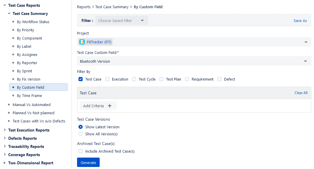Expand the Traceability Reports section
This screenshot has width=314, height=169.
pyautogui.click(x=4, y=146)
